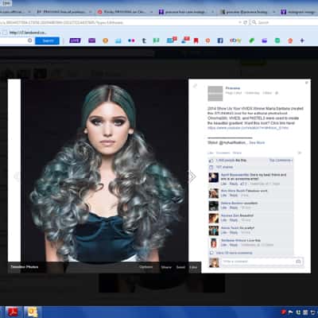Go to the next photo with the right arrow
The image size is (318, 318).
click(x=192, y=176)
